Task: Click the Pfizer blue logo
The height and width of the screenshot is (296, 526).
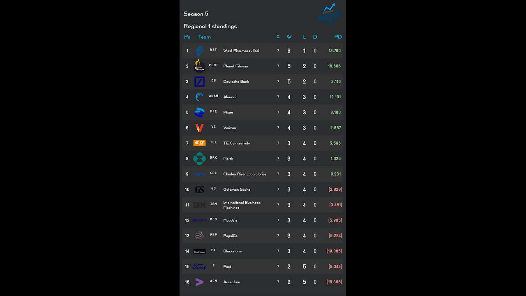Action: point(199,112)
